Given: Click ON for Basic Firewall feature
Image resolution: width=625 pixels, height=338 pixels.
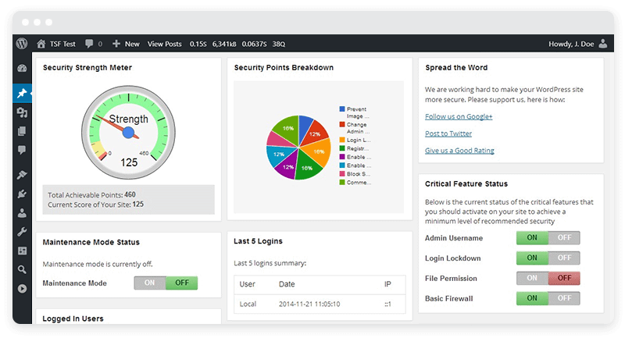Looking at the screenshot, I should click(x=532, y=298).
